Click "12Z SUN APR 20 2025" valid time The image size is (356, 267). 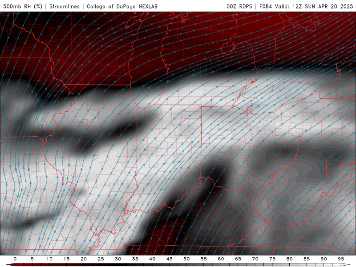[x=323, y=6]
